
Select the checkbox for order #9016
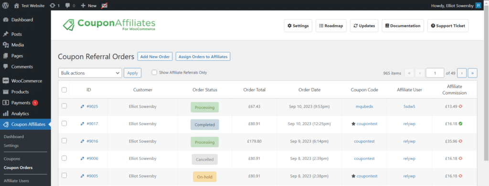[64, 141]
